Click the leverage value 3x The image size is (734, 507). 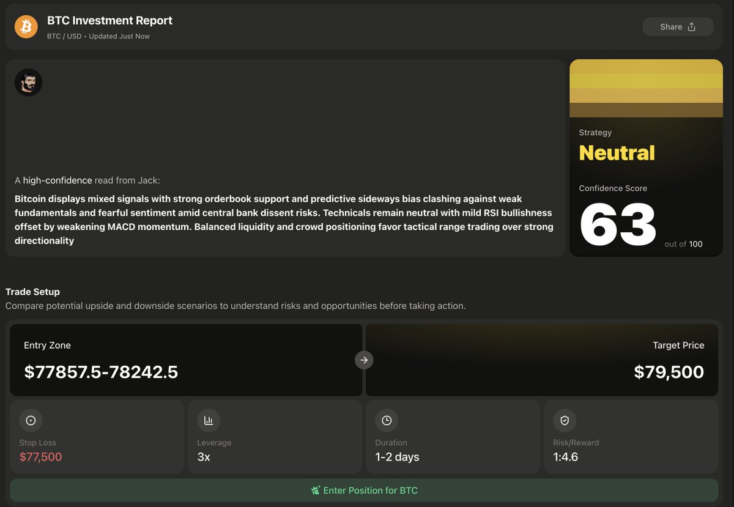204,457
